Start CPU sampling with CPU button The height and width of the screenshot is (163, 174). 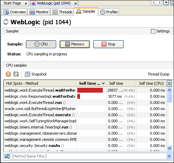(41, 44)
